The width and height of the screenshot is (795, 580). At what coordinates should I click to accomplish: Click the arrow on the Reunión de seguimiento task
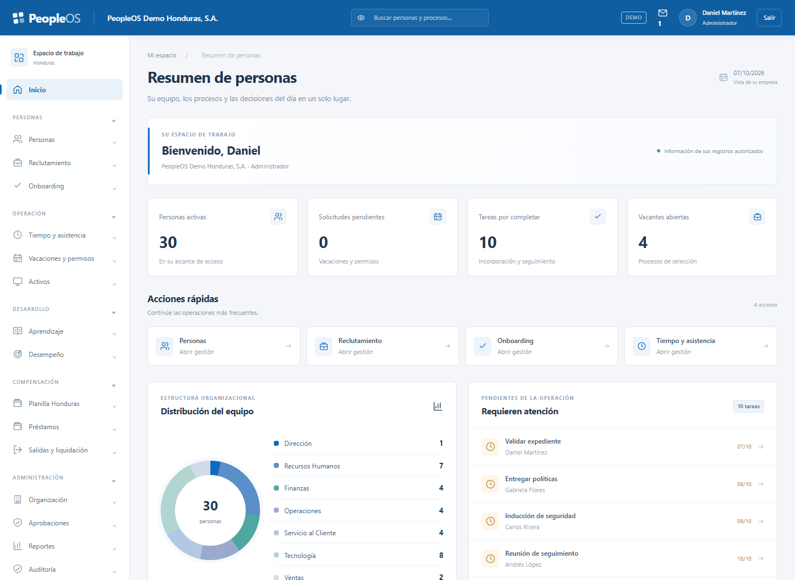(x=761, y=558)
